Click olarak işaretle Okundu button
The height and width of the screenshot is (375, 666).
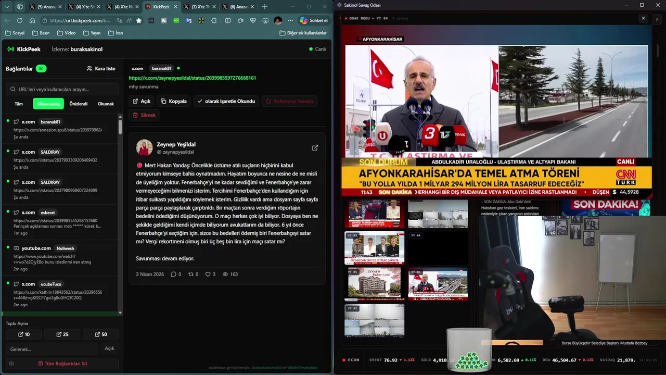tap(226, 101)
